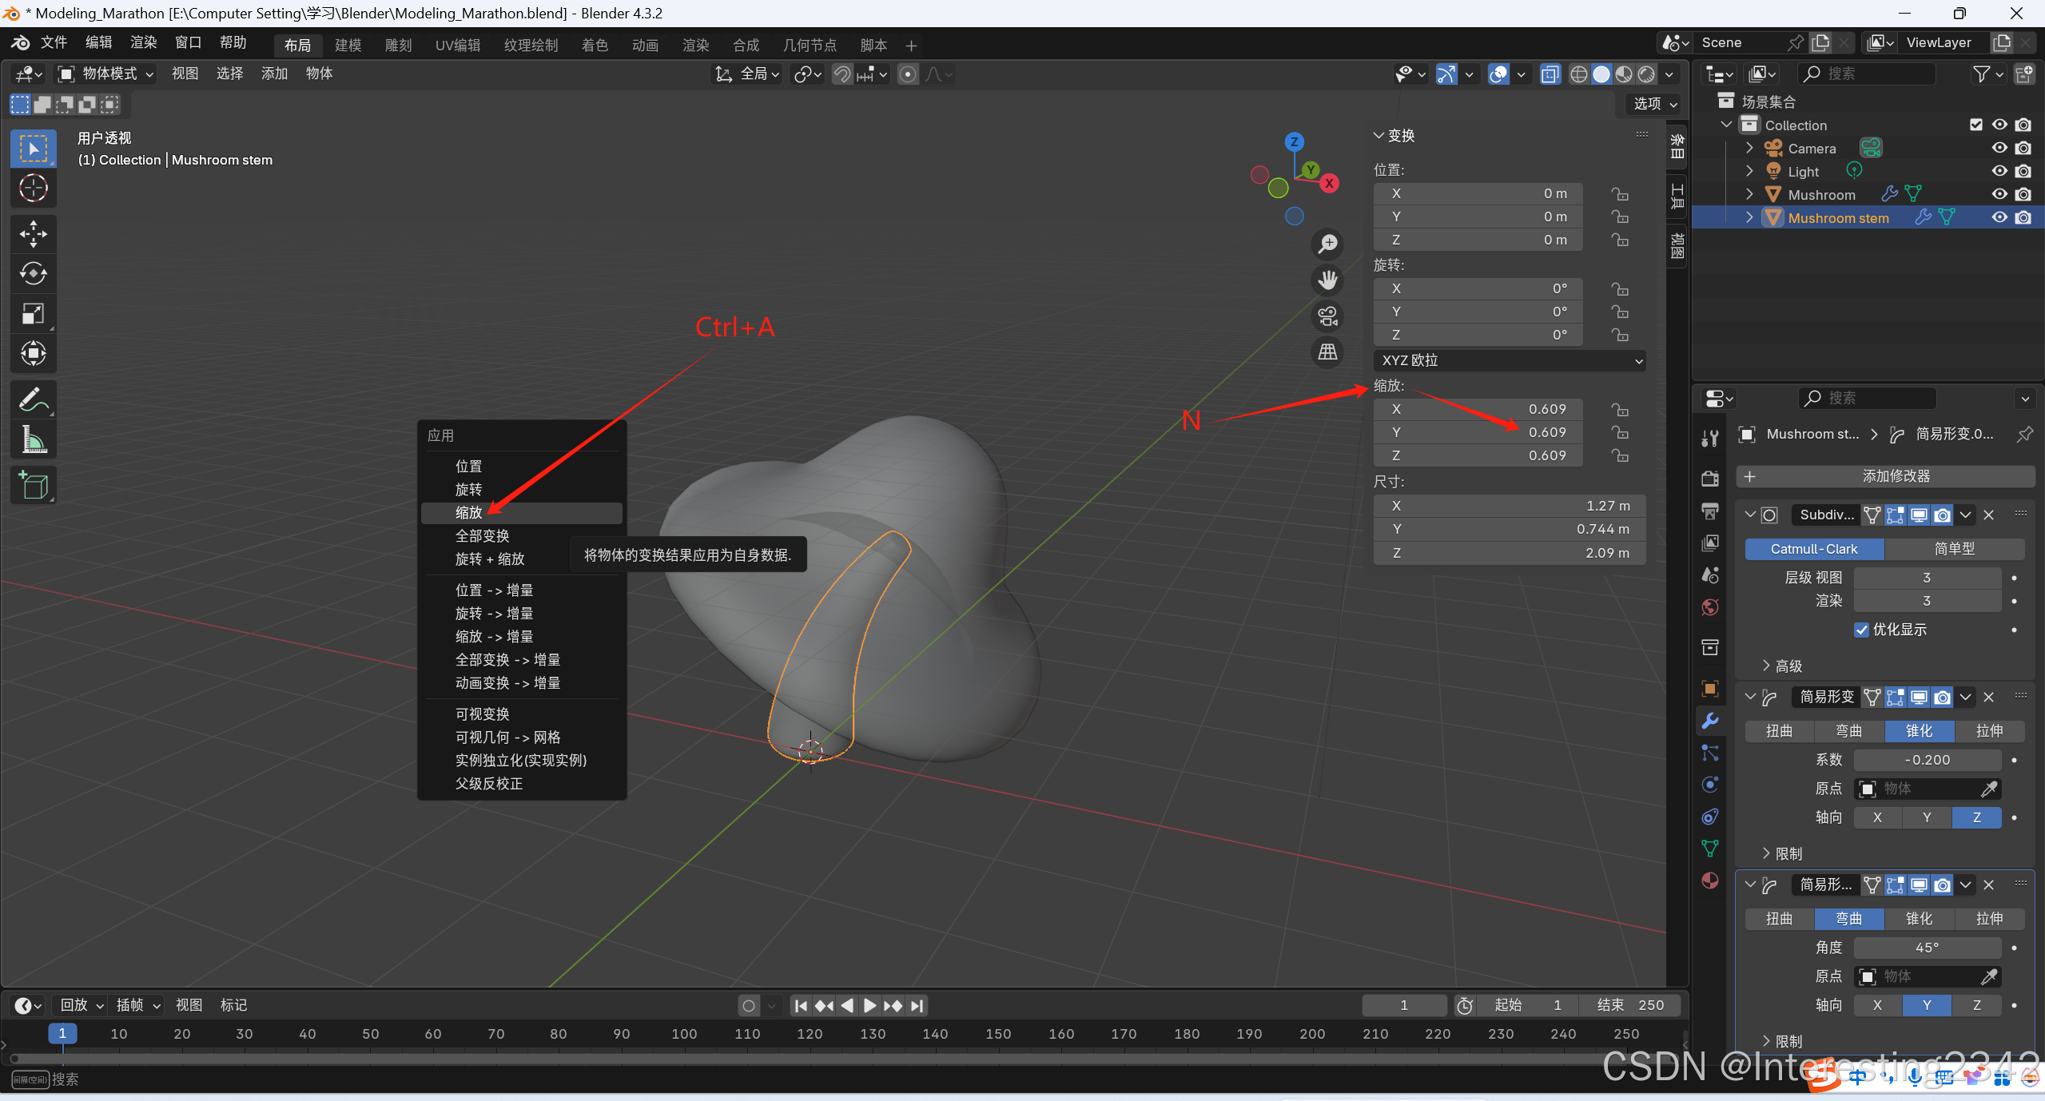Image resolution: width=2045 pixels, height=1101 pixels.
Task: Toggle camera view in viewport
Action: point(1327,316)
